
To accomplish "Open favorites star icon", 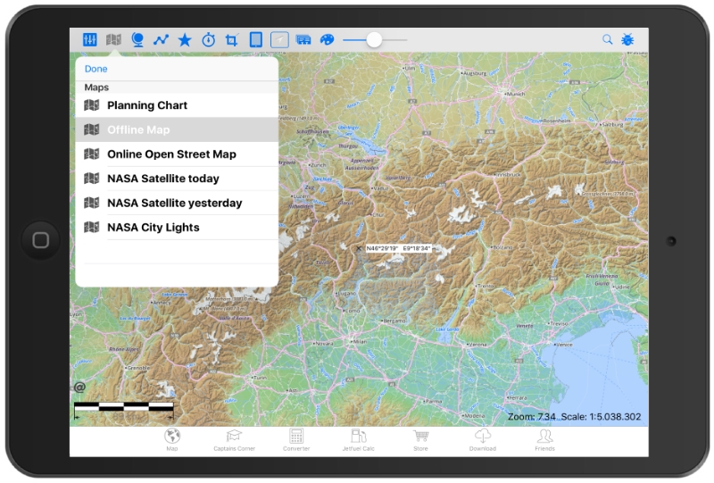I will point(185,40).
